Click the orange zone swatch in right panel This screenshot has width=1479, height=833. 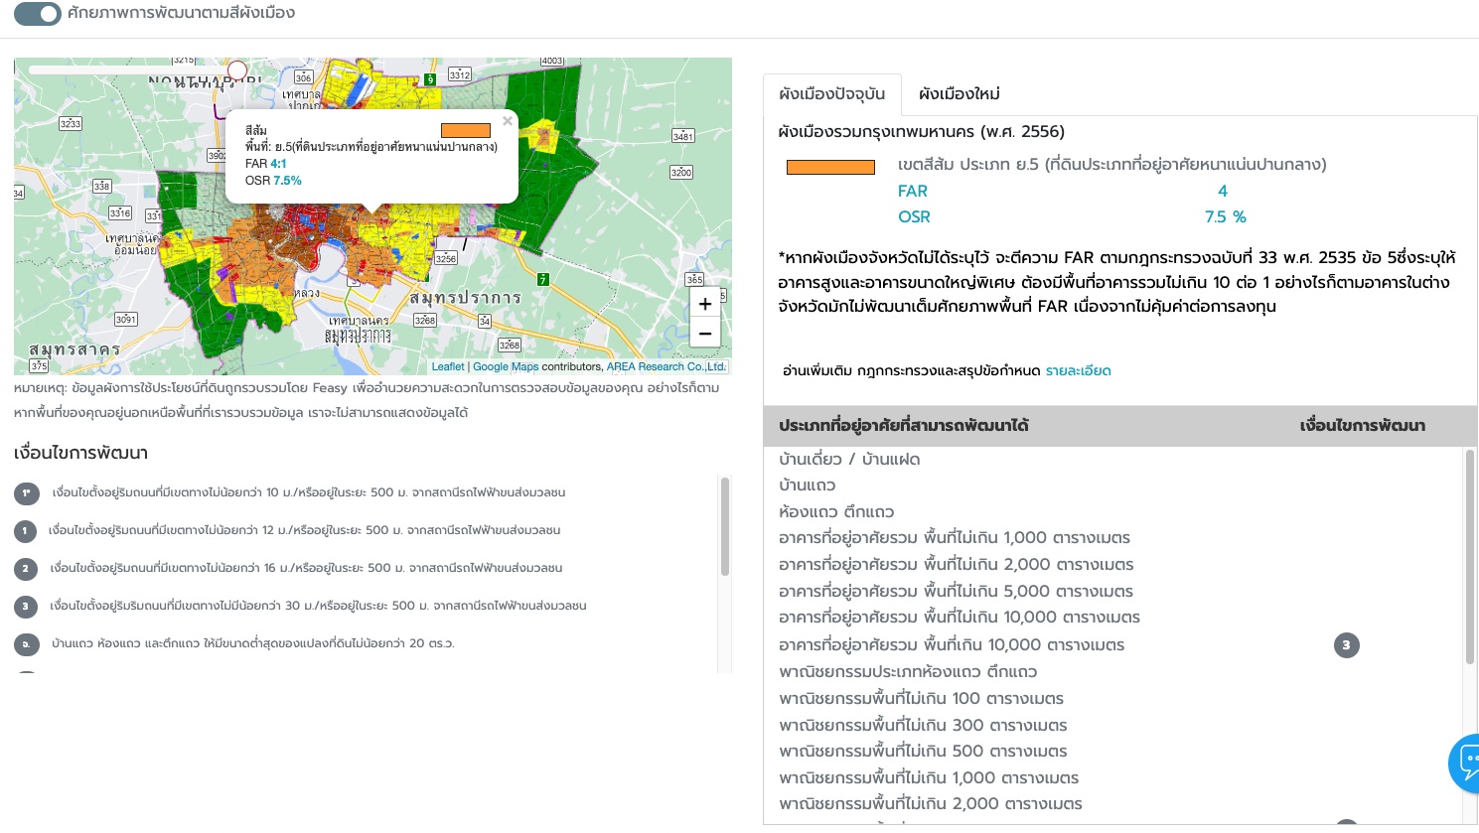point(830,167)
